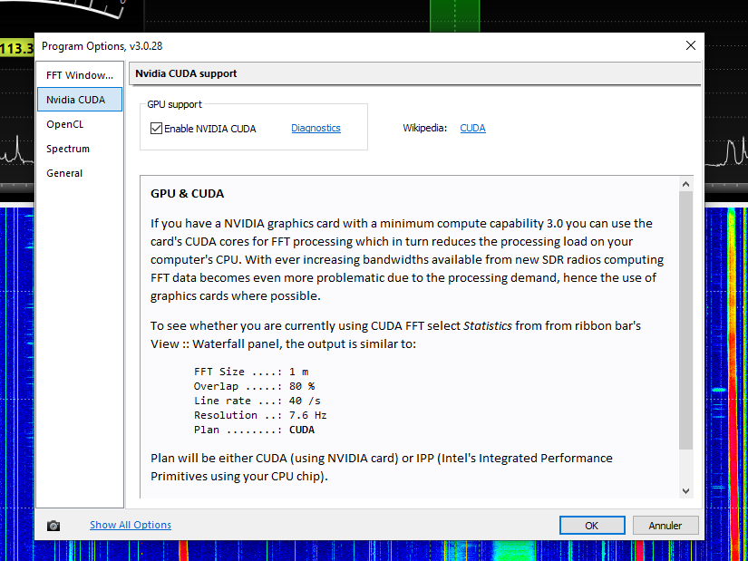The width and height of the screenshot is (748, 561).
Task: Select the General category
Action: (x=80, y=173)
